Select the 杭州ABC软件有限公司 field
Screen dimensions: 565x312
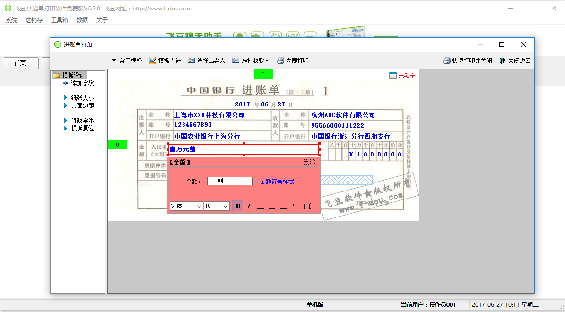pyautogui.click(x=343, y=115)
